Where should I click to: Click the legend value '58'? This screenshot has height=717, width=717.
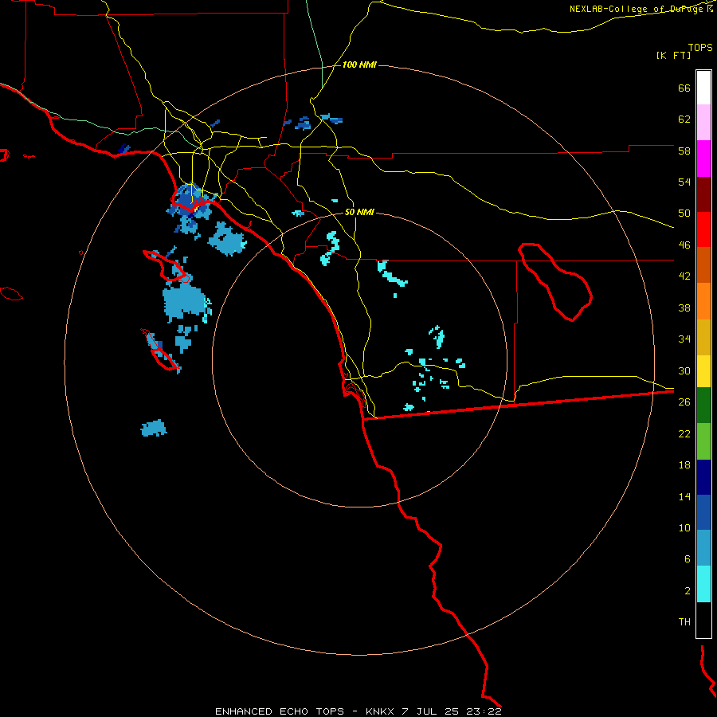click(684, 151)
